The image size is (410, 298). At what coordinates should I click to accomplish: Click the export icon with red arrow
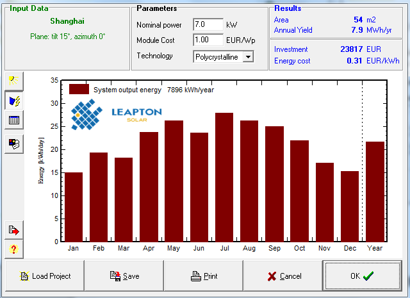[x=14, y=229]
